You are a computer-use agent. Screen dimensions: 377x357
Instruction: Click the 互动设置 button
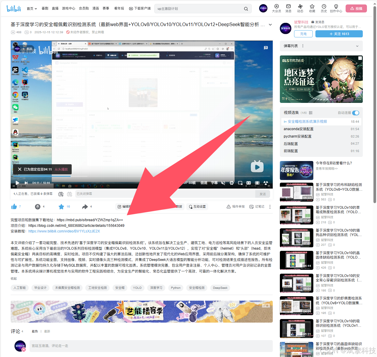(197, 207)
